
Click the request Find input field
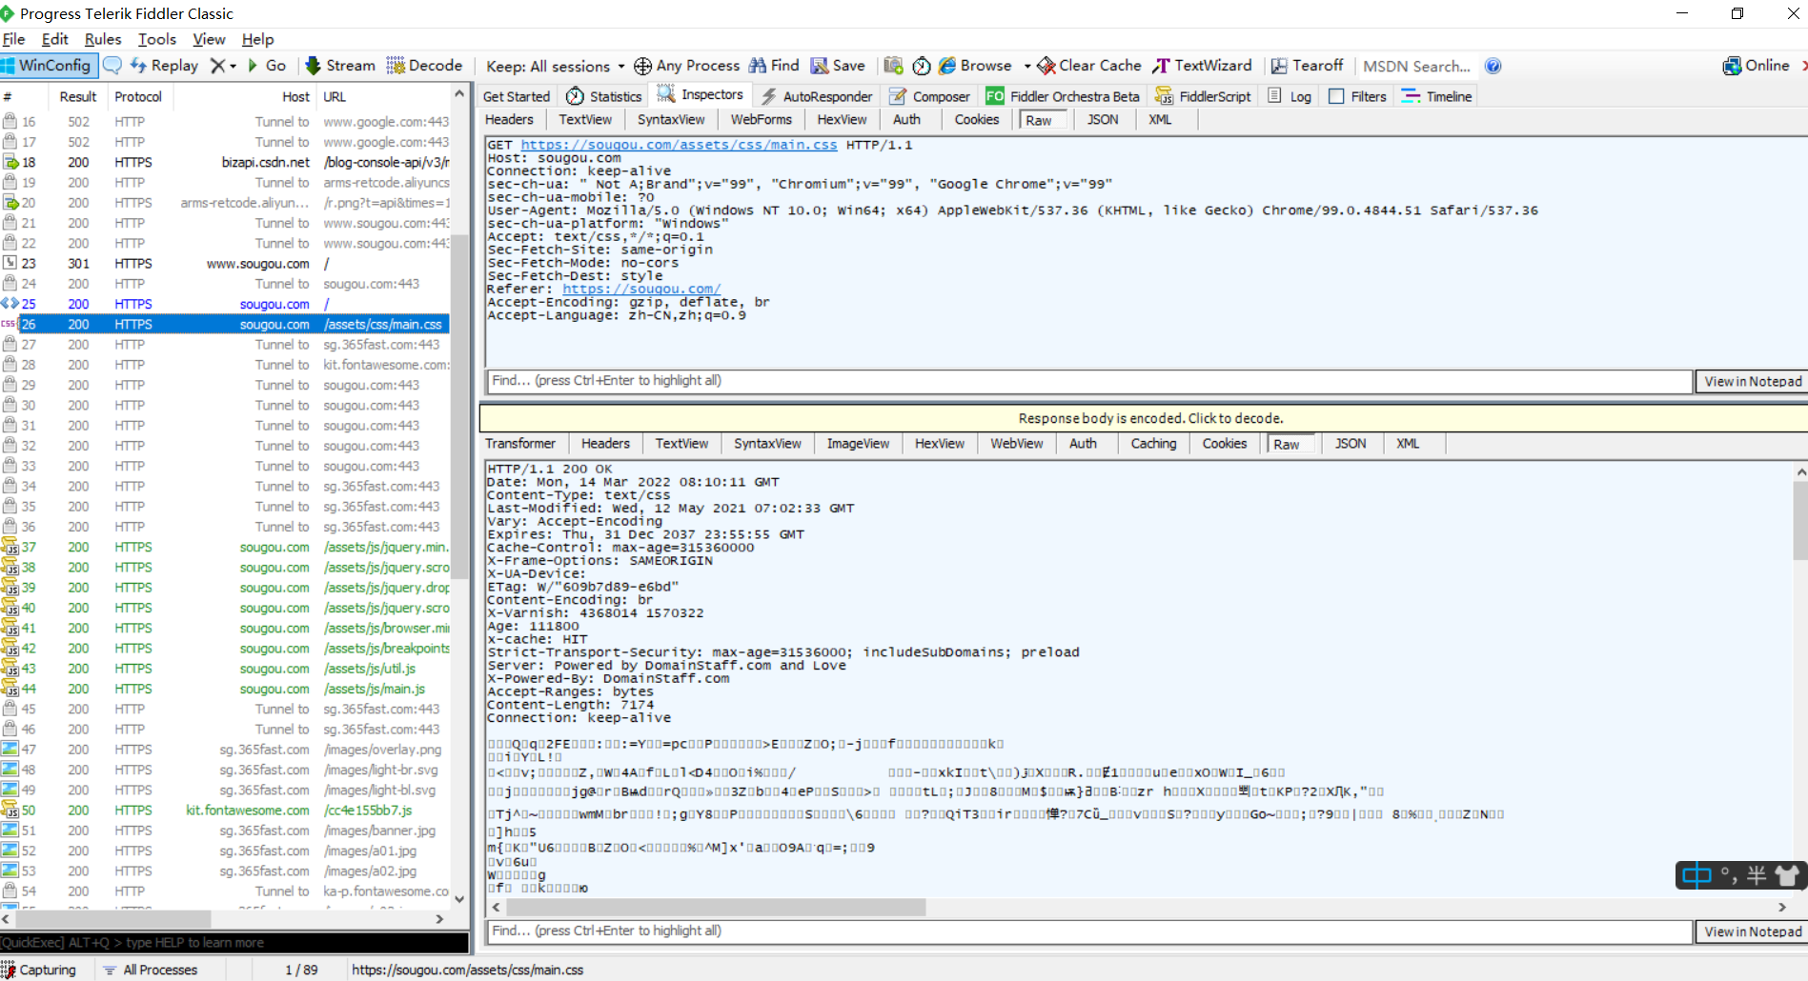point(1088,381)
